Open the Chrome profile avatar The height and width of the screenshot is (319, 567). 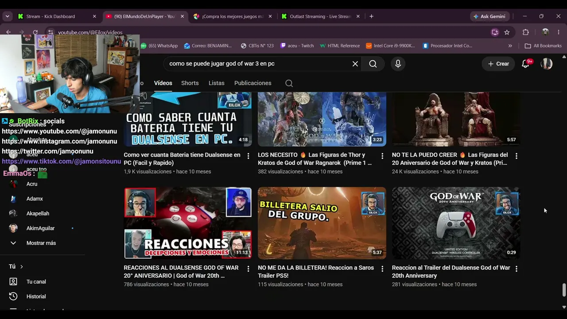pos(545,32)
